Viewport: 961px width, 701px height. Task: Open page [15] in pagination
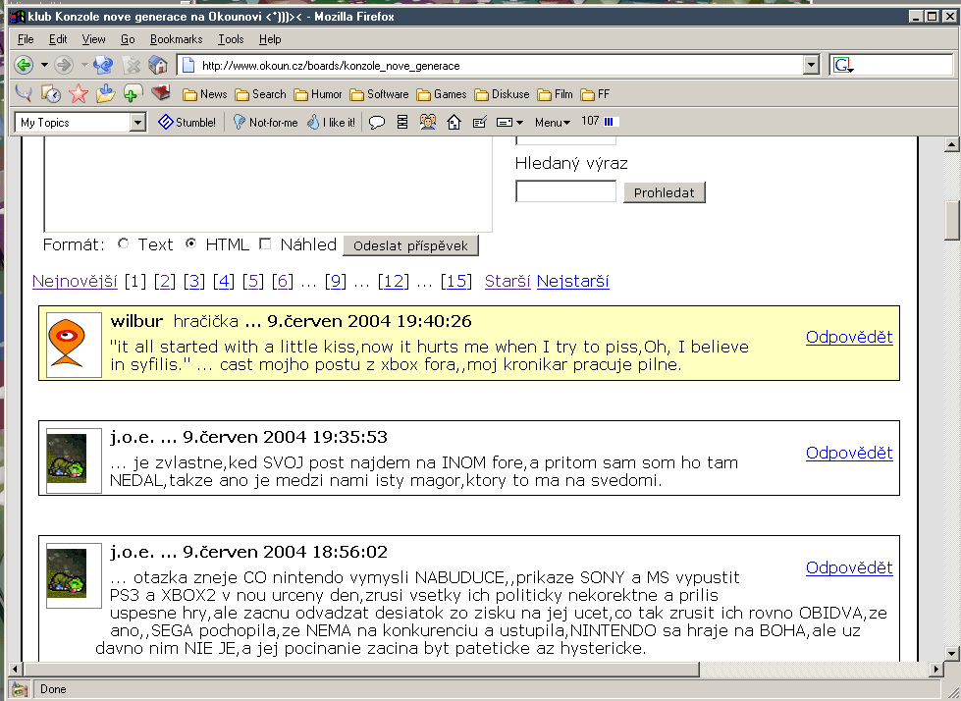[456, 281]
